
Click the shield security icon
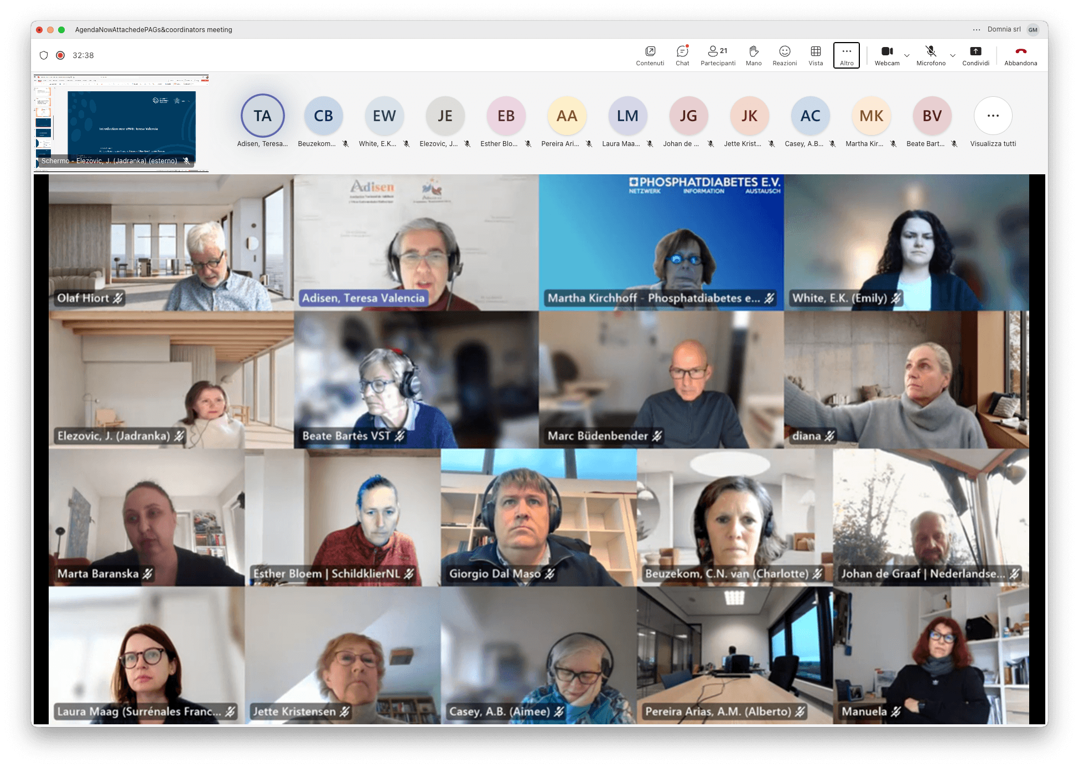(44, 55)
